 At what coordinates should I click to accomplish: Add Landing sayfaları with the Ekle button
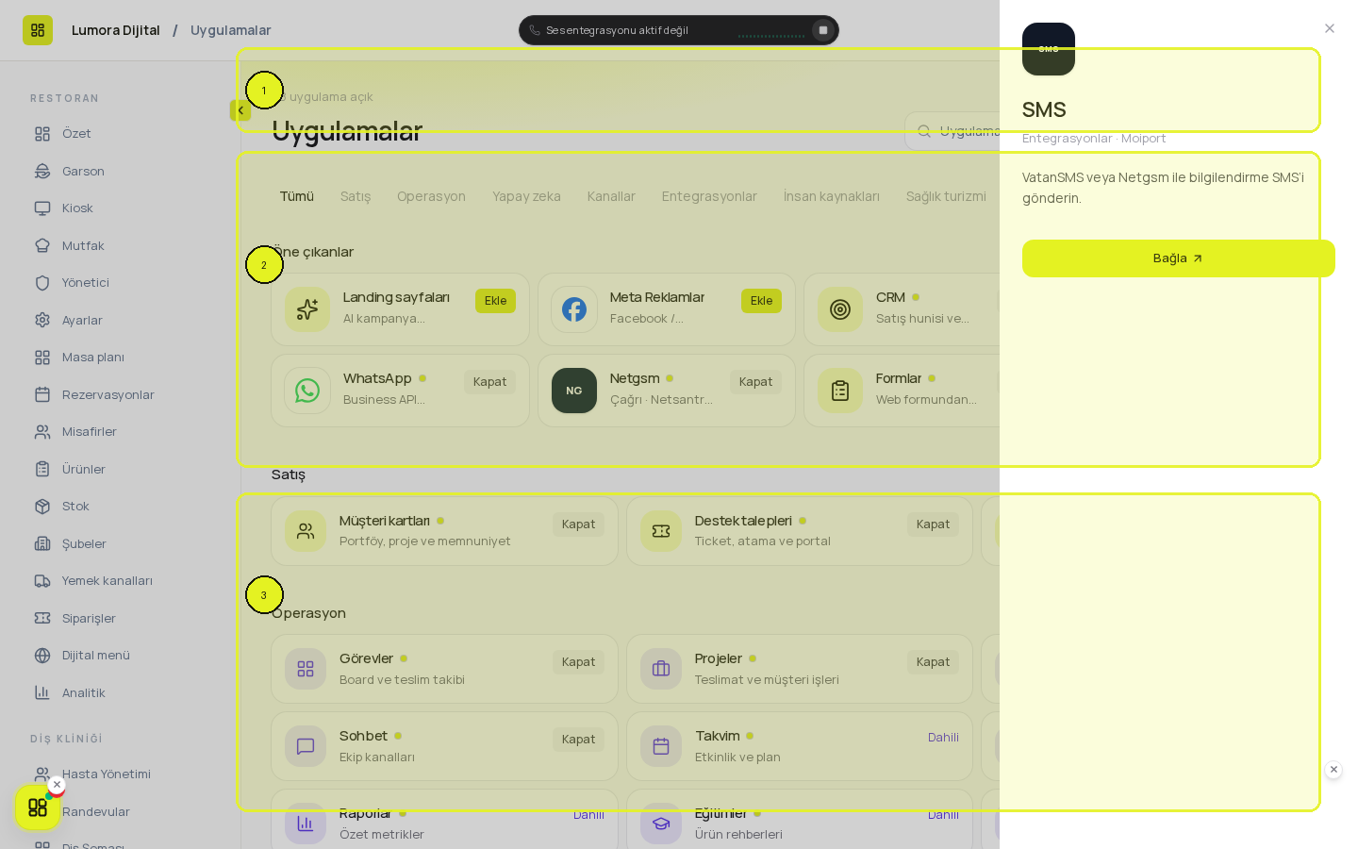click(x=495, y=301)
